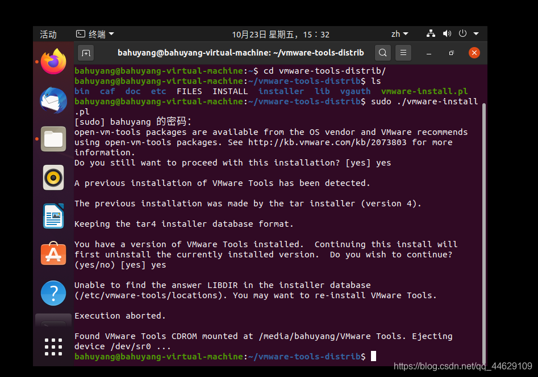The height and width of the screenshot is (377, 538).
Task: Click the FILES entry in listing
Action: point(189,91)
